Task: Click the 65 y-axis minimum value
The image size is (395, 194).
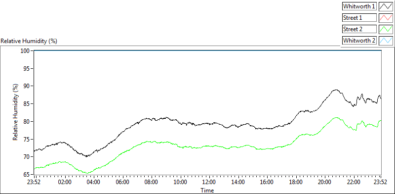Action: tap(27, 175)
